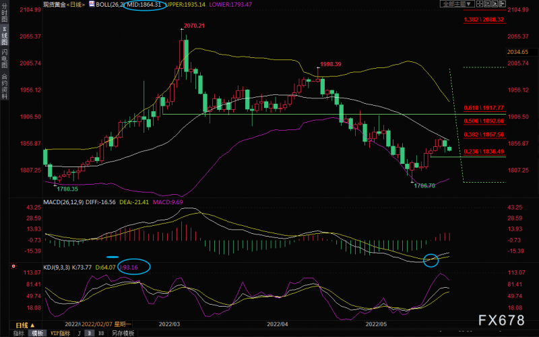Screen dimensions: 539x337
Task: Switch to the 闪电图 side tab
Action: click(4, 59)
